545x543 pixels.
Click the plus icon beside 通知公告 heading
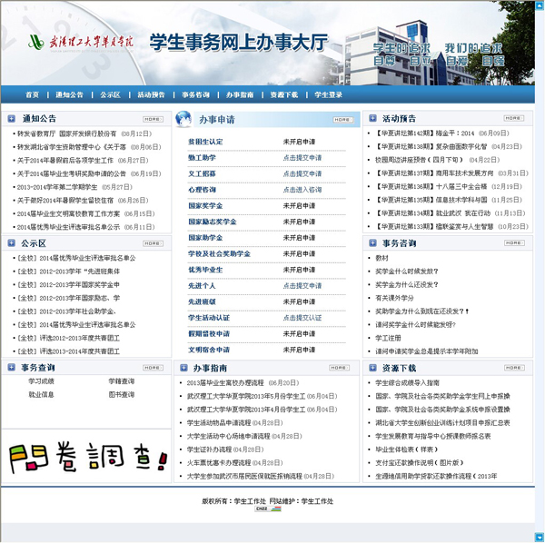11,118
